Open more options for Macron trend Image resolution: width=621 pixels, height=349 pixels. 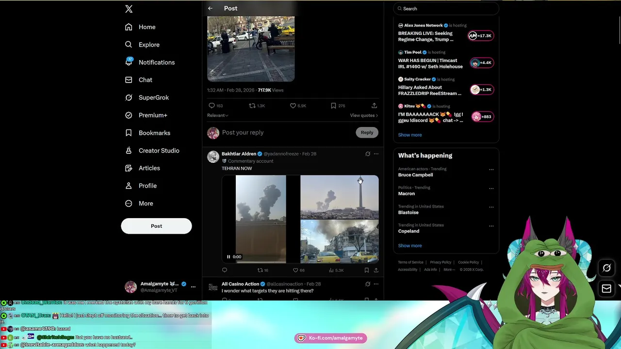[x=491, y=188]
